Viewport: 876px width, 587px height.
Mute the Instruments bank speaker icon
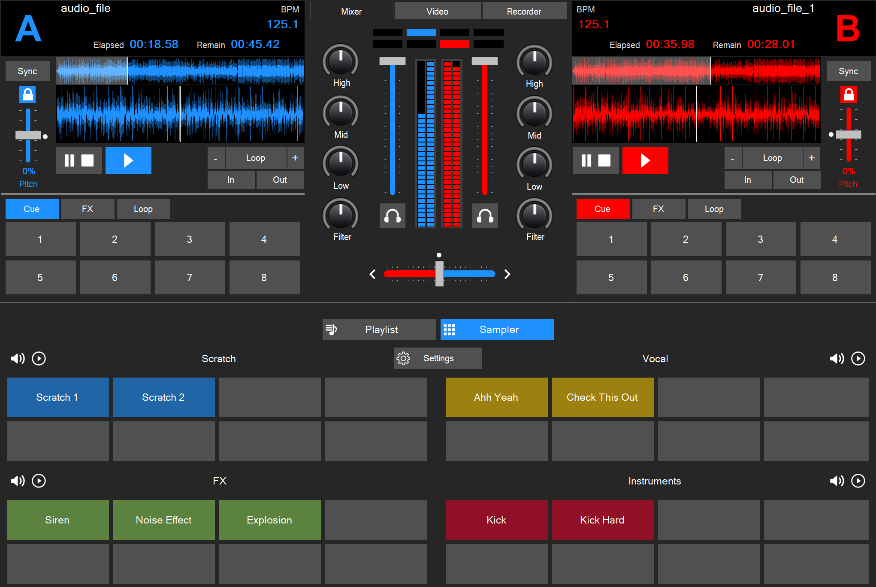point(837,481)
